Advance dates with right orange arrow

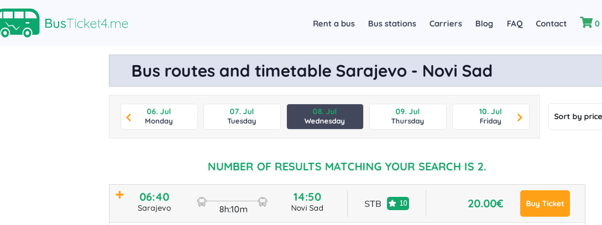520,117
